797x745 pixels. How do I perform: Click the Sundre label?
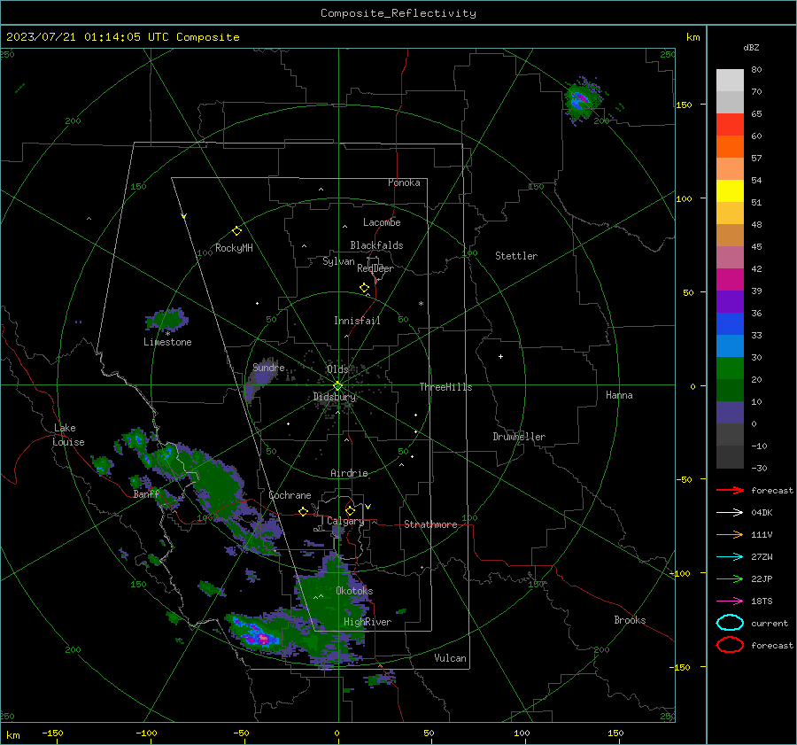pos(268,367)
